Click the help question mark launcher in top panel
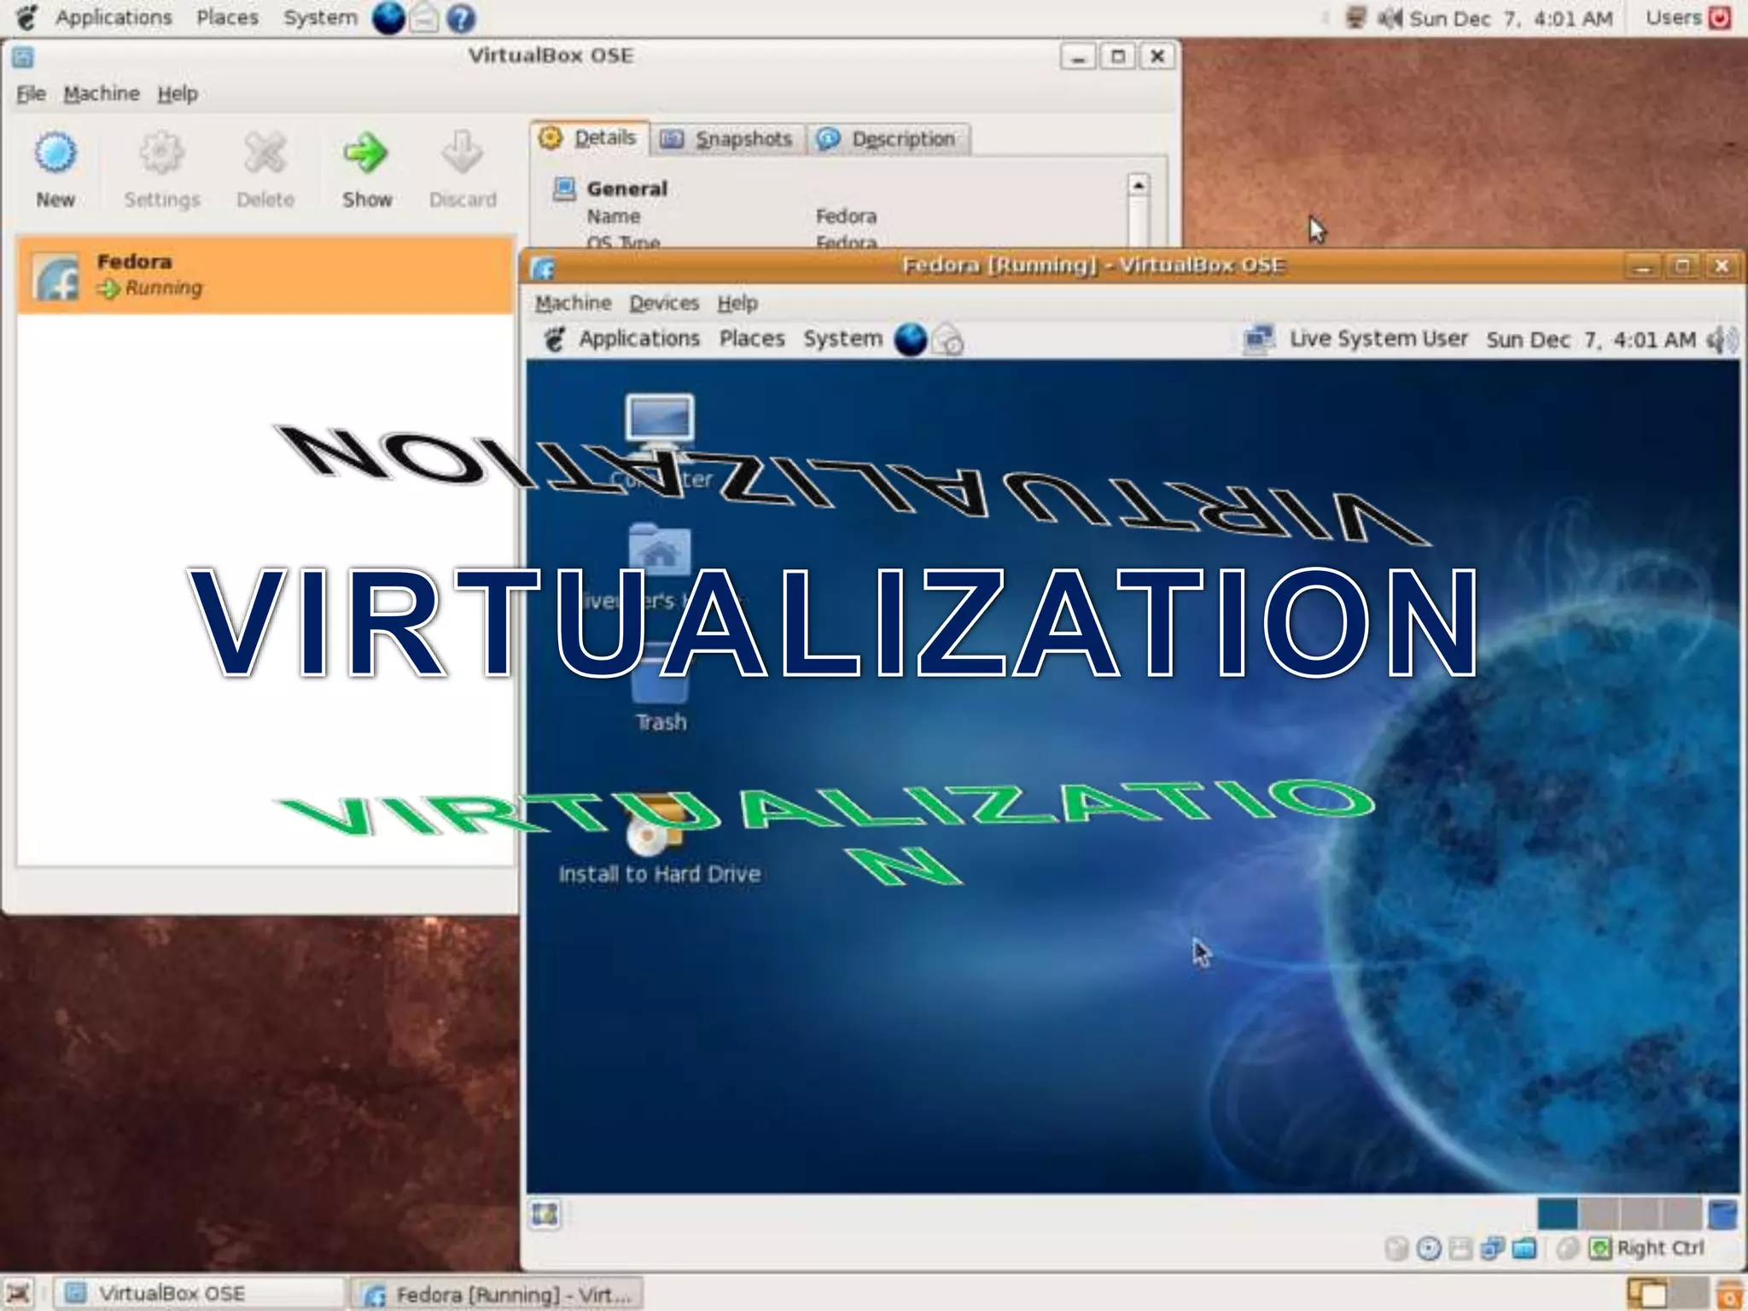1748x1311 pixels. pos(461,18)
